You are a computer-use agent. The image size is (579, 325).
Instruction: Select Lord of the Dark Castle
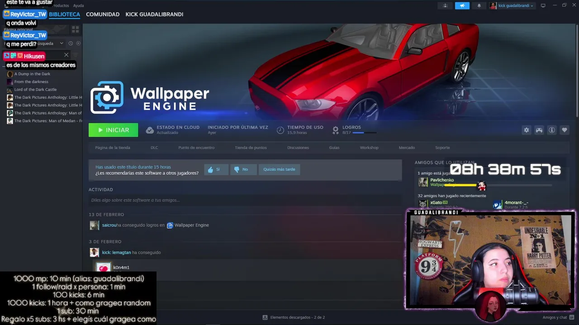[x=35, y=89]
